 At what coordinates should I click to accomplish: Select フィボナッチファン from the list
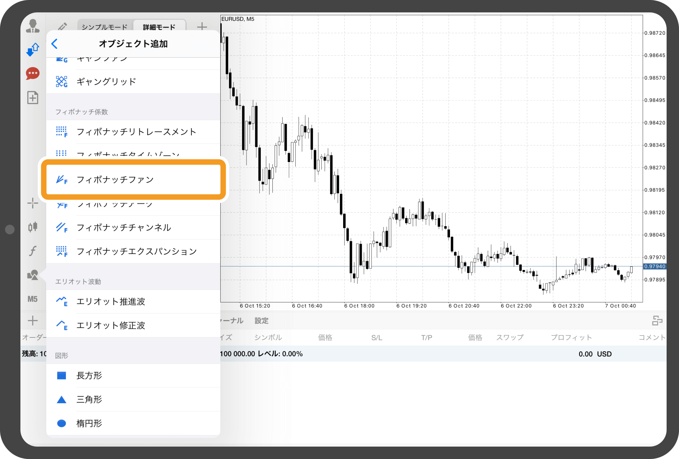tap(115, 180)
